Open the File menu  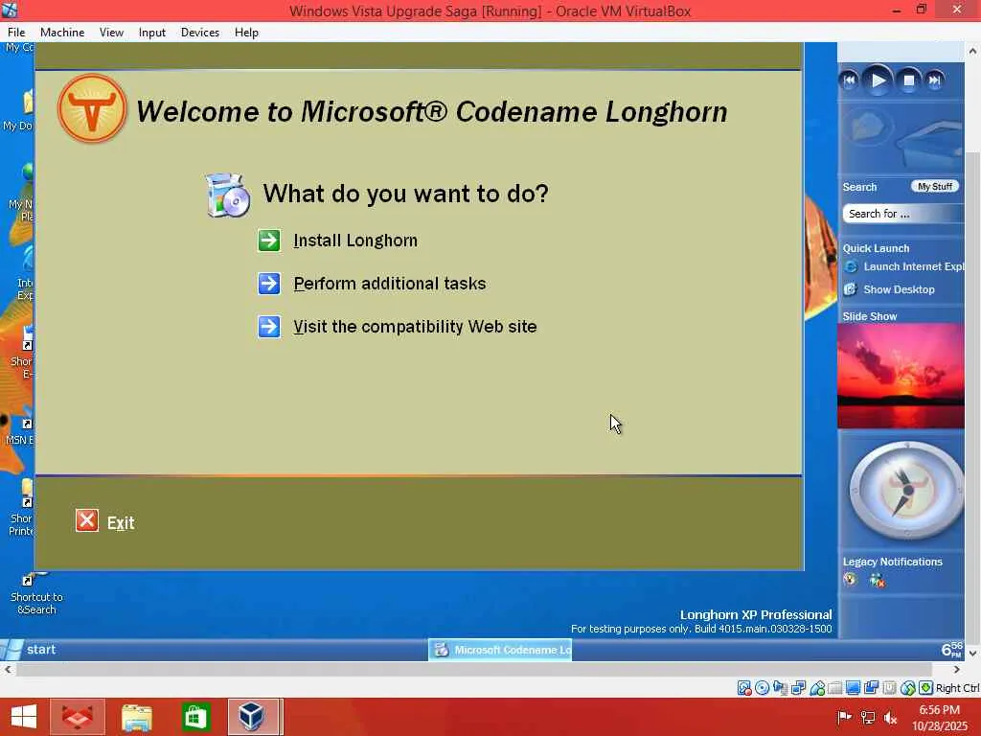coord(16,33)
